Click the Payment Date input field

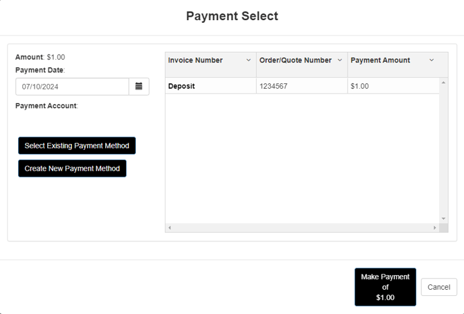[72, 87]
